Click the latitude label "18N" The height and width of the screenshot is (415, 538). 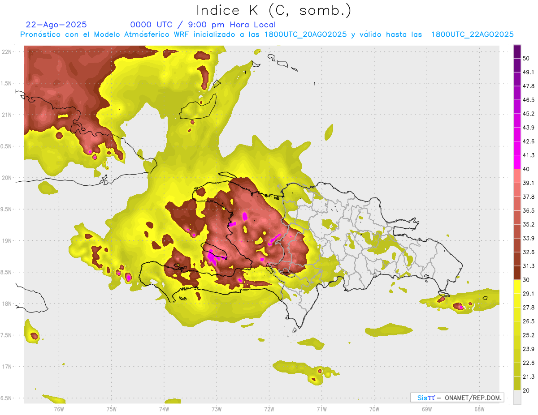pyautogui.click(x=7, y=304)
